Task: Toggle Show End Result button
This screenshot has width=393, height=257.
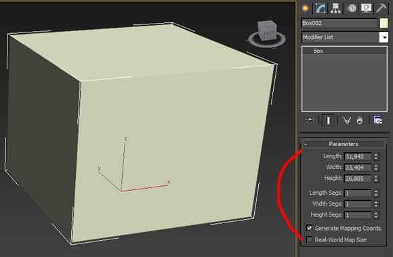Action: pyautogui.click(x=329, y=120)
